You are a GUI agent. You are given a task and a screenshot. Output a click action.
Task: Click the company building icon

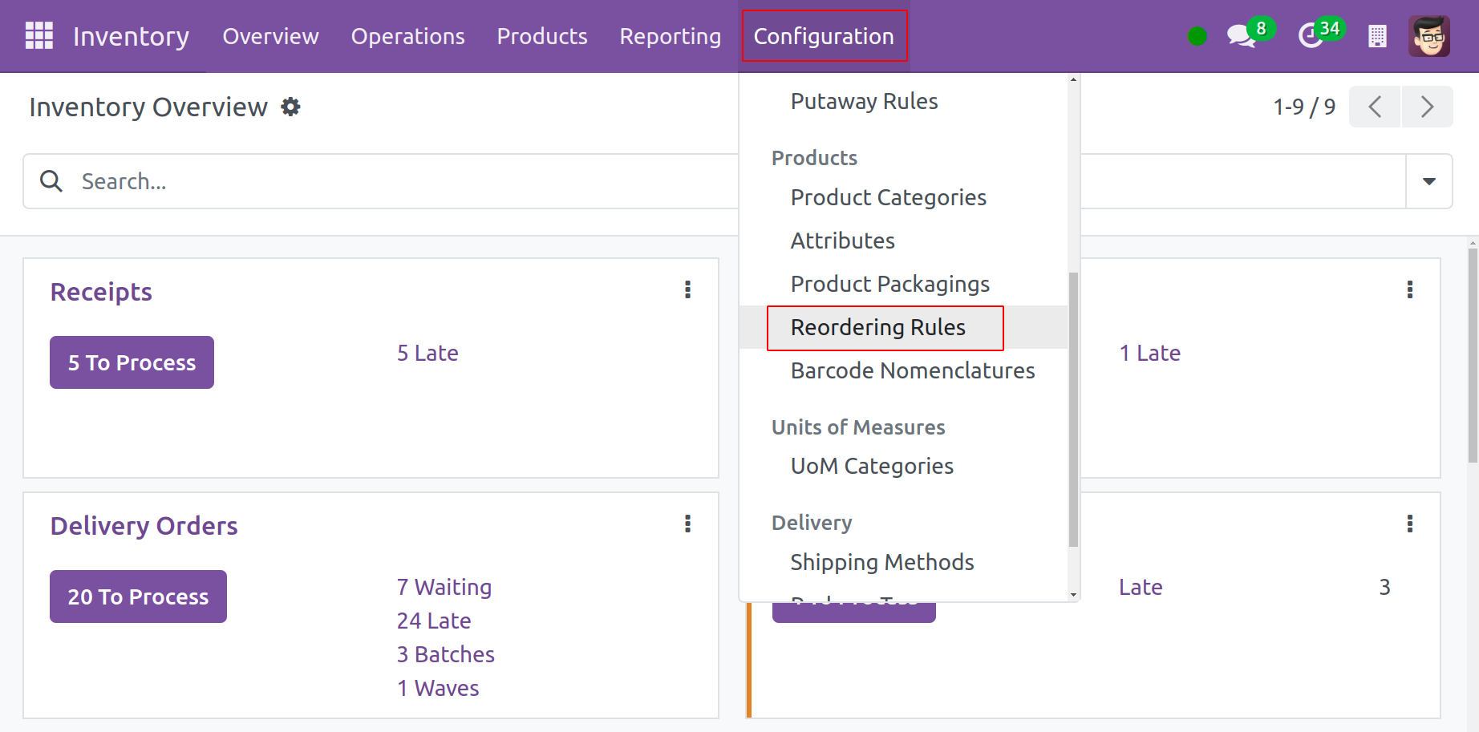(1377, 36)
